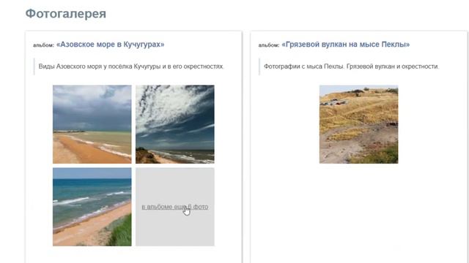Click description text «Фотографии с мыса Пеклы»

[304, 66]
